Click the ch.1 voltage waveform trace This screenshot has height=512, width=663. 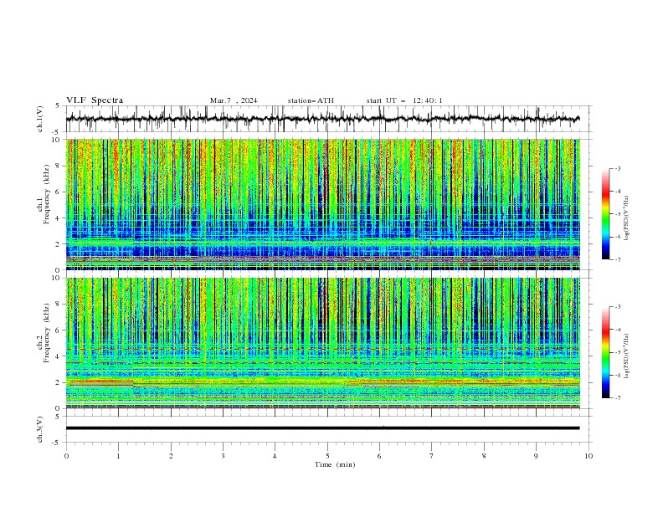322,119
